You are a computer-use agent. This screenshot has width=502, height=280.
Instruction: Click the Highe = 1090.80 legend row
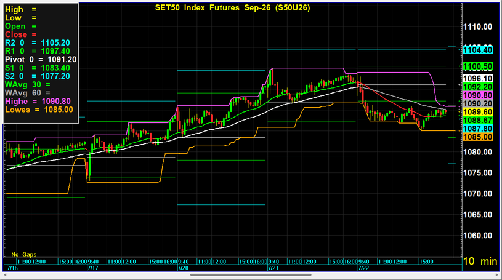click(x=38, y=101)
